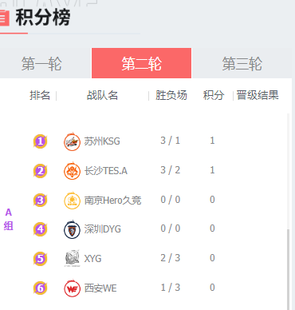Click the 战队名 column header
Image resolution: width=295 pixels, height=310 pixels.
point(102,95)
